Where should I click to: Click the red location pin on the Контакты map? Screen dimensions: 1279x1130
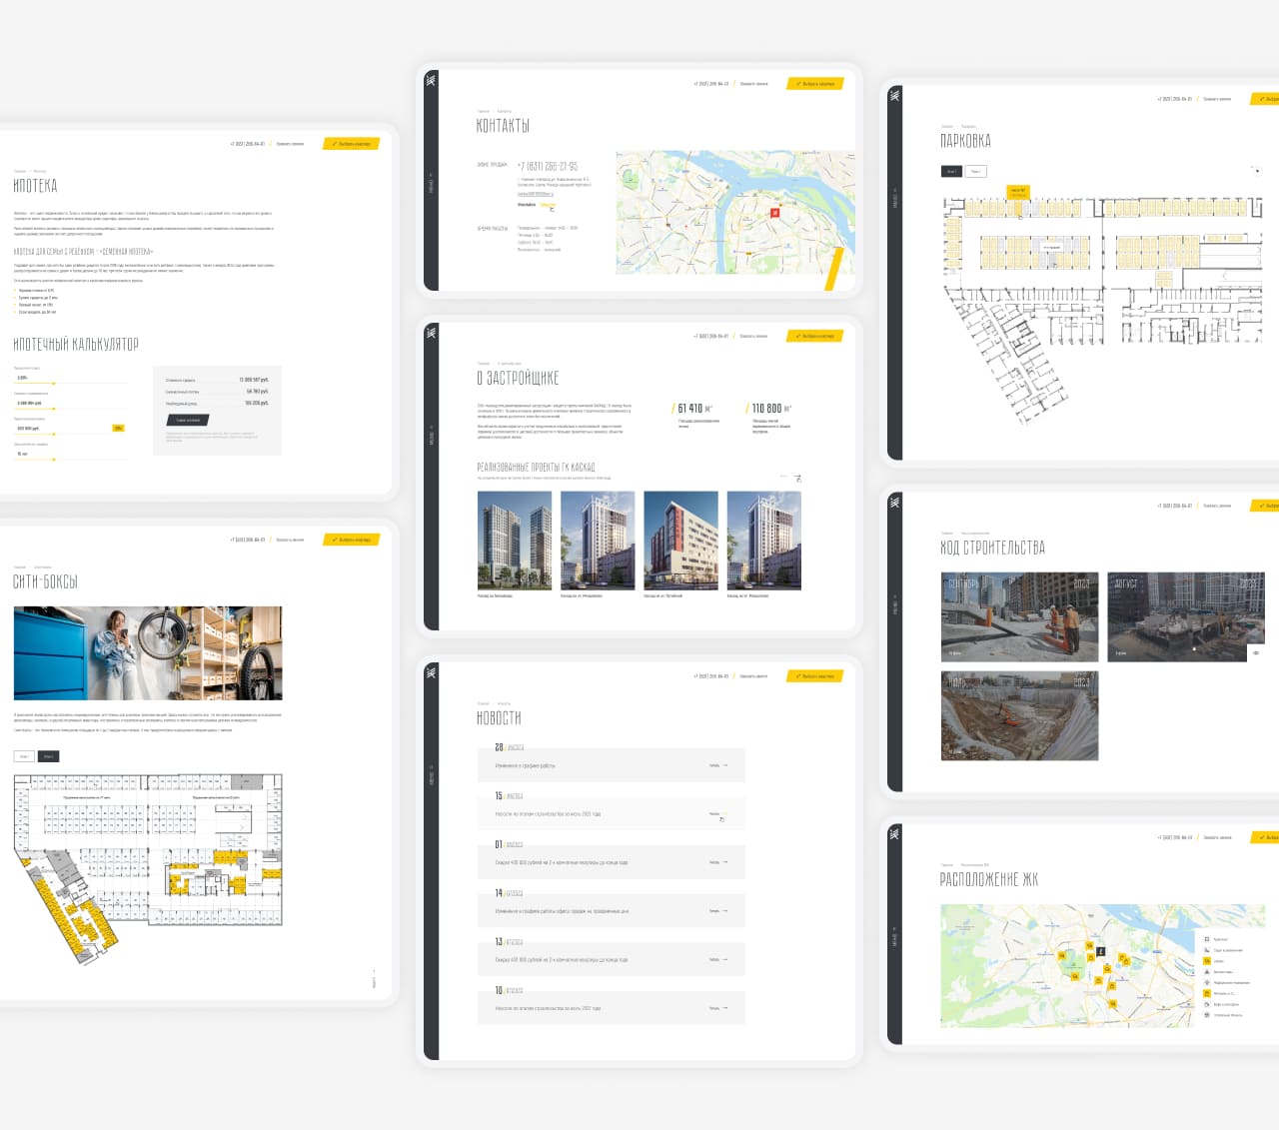pos(774,212)
